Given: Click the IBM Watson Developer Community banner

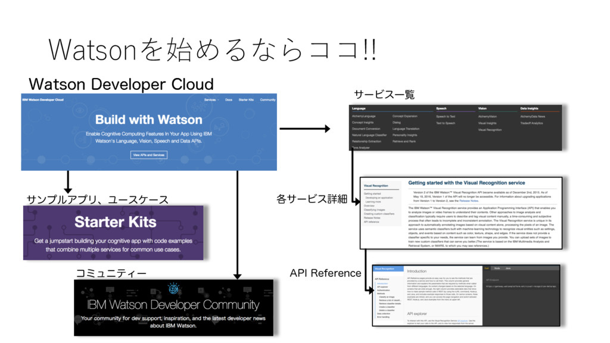Looking at the screenshot, I should [x=173, y=308].
